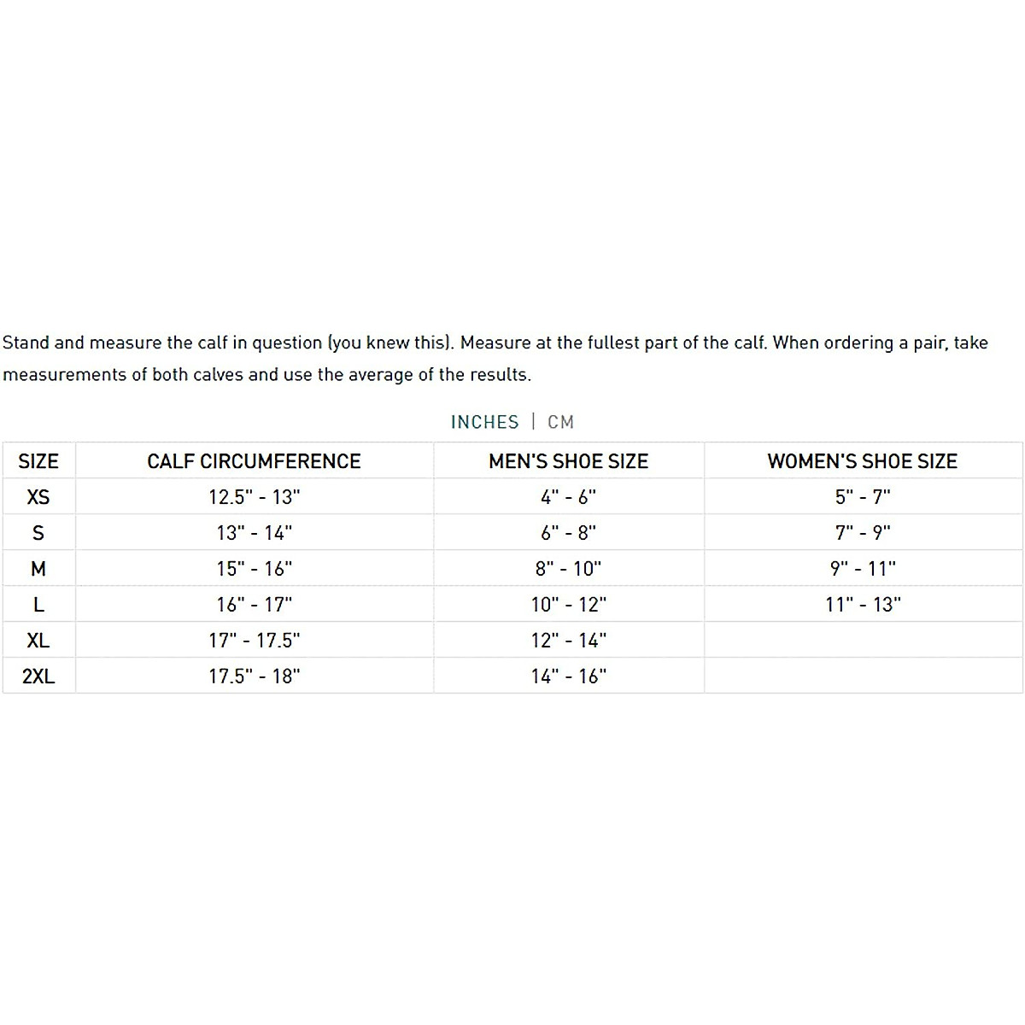Click the women's 5" - 7" shoe cell
The image size is (1025, 1025).
point(862,497)
